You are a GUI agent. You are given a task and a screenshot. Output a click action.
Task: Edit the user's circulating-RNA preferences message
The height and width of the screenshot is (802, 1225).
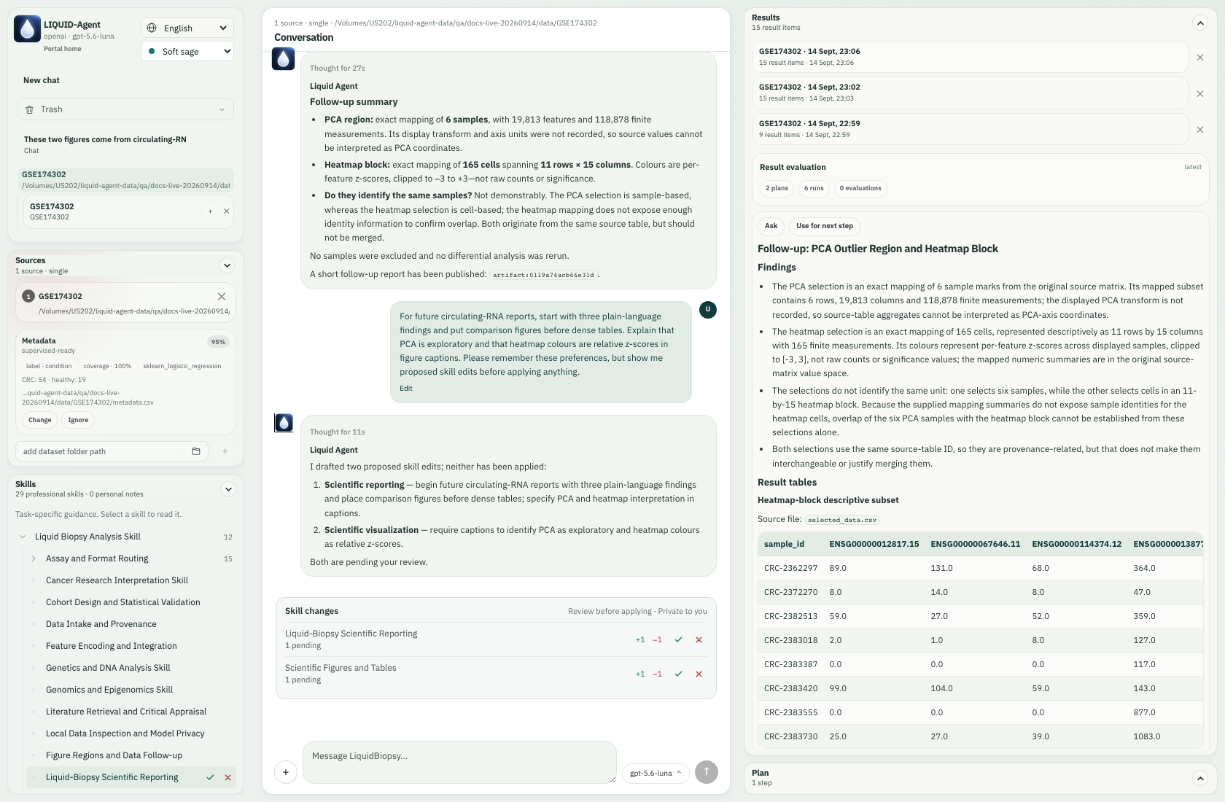[406, 389]
